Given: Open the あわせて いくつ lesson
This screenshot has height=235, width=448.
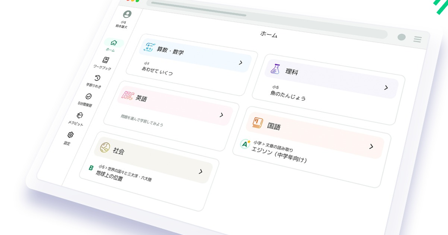Looking at the screenshot, I should tap(157, 71).
